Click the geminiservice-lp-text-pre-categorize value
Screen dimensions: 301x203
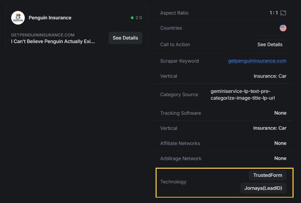point(243,95)
